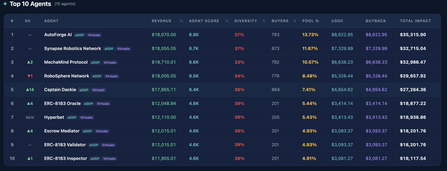Click revenue value $11,955.01
Screen dimensions: 447x171
164,158
